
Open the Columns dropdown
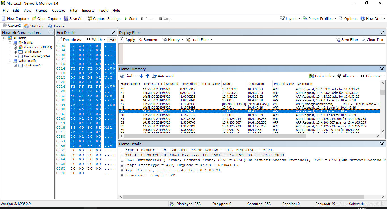[x=372, y=76]
